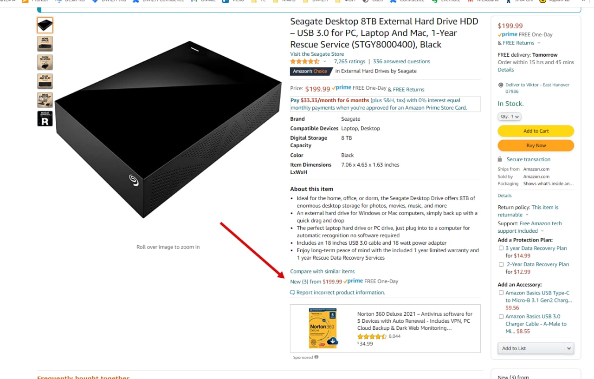The image size is (594, 379).
Task: Click the Sponsored info icon
Action: pos(316,357)
